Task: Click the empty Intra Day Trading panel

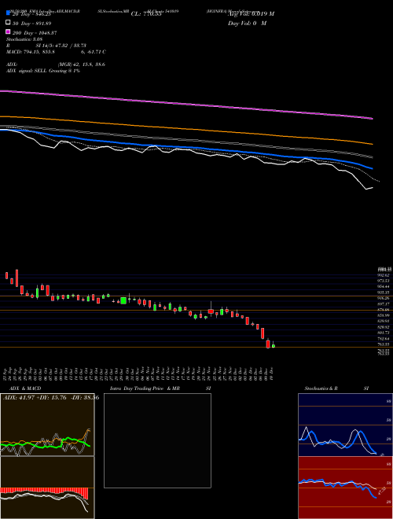Action: click(157, 440)
